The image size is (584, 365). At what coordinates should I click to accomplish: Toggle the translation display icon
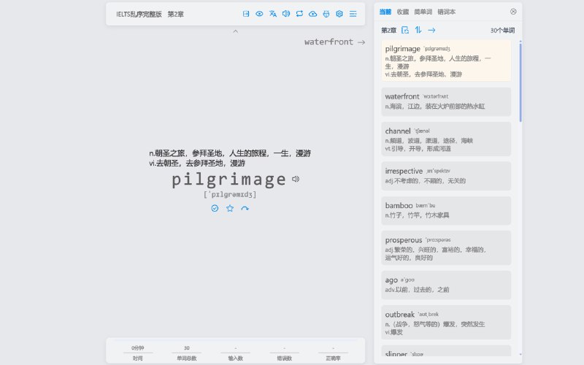click(x=272, y=14)
